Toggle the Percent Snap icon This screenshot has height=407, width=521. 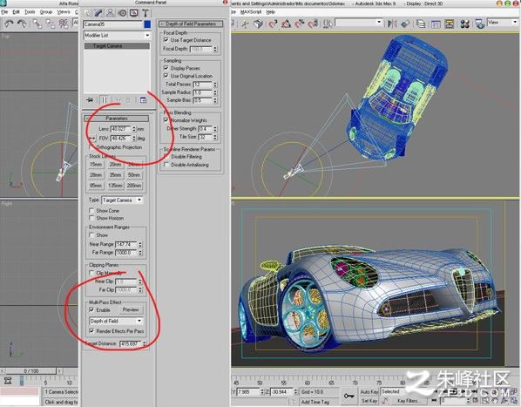tap(300, 24)
